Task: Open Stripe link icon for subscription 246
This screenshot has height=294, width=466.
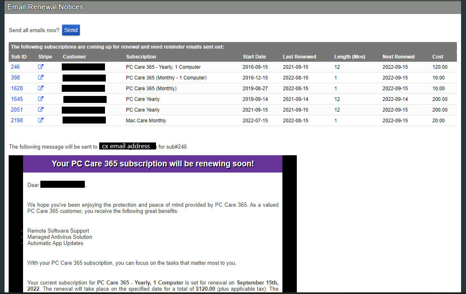Action: click(41, 67)
